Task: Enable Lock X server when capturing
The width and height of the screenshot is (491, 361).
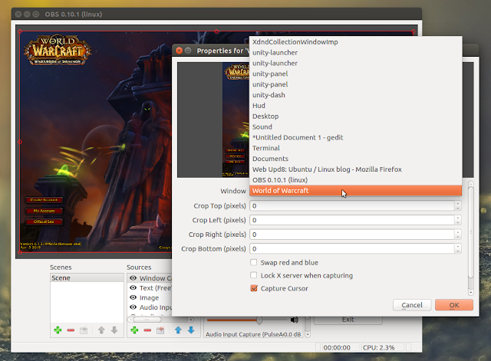Action: [x=254, y=275]
